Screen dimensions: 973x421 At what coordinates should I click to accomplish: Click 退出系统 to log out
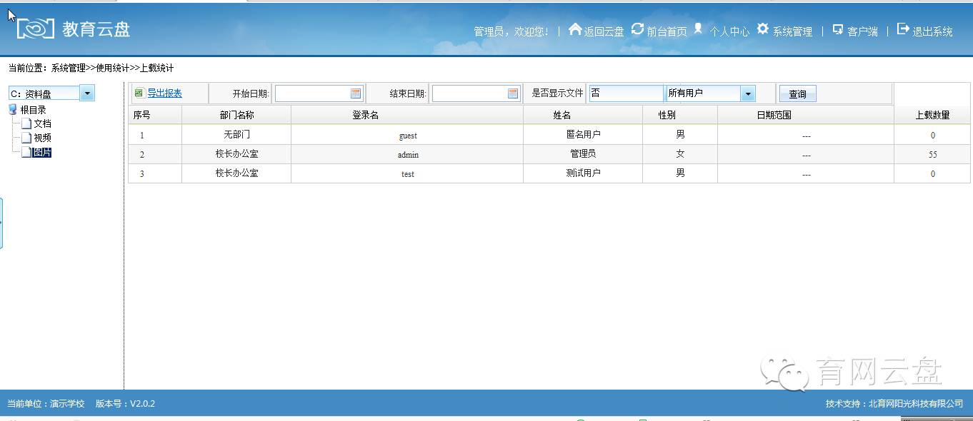click(933, 31)
